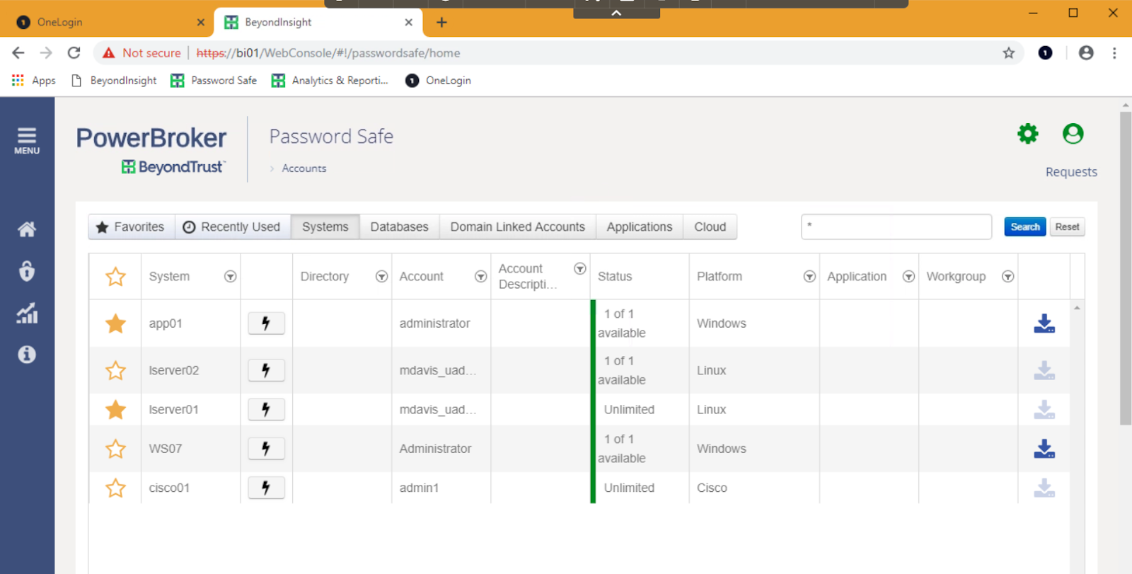This screenshot has height=574, width=1132.
Task: Click lightning quick-launch button for lserver01
Action: (266, 409)
